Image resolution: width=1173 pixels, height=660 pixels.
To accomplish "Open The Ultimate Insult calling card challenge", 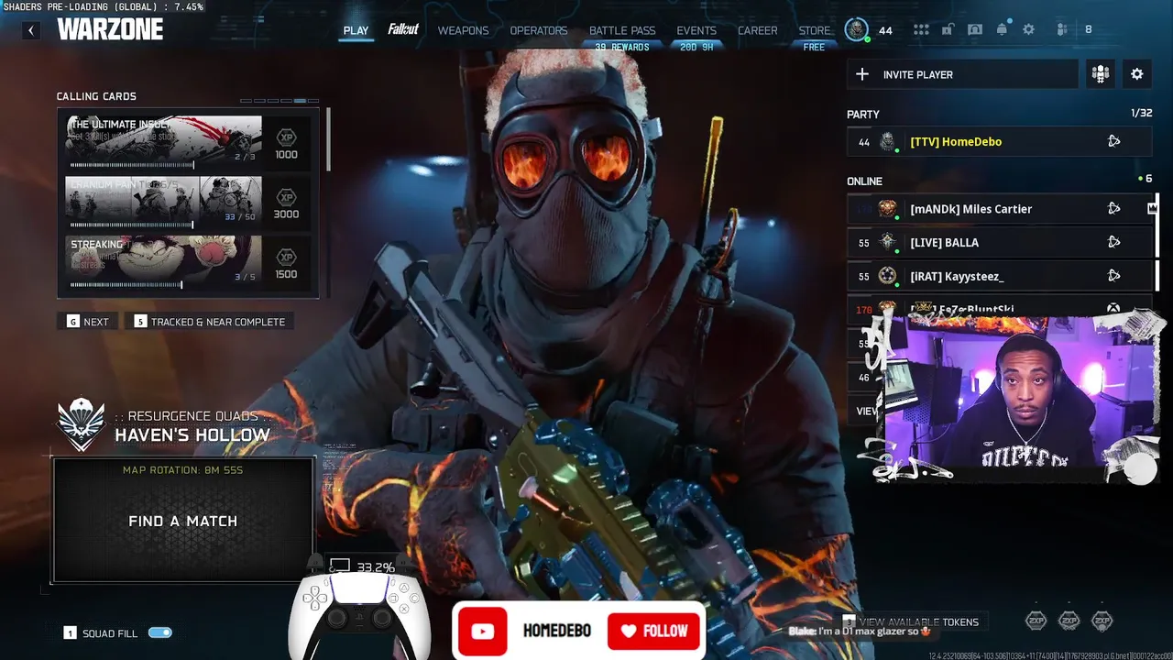I will click(x=163, y=139).
